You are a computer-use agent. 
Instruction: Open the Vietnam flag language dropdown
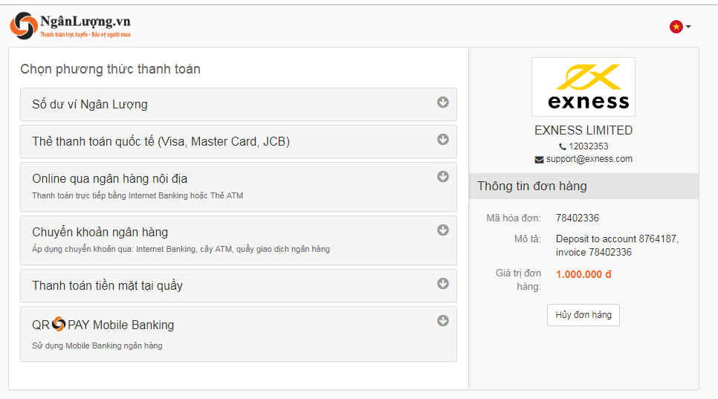tap(680, 27)
